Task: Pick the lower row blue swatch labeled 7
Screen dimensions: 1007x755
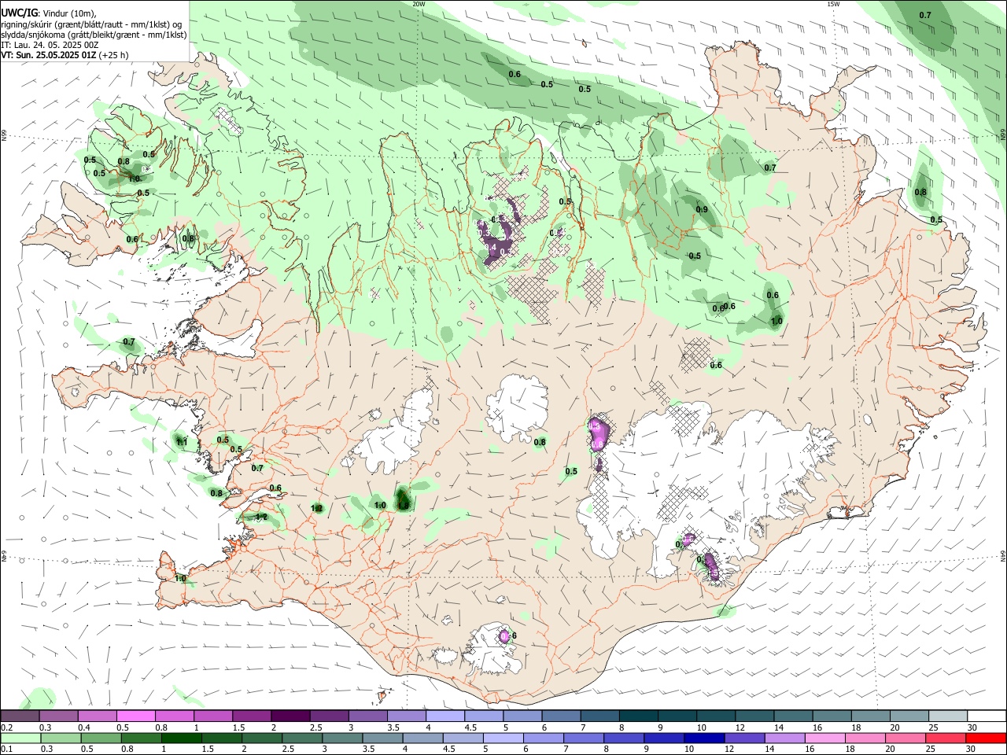Action: coord(585,738)
